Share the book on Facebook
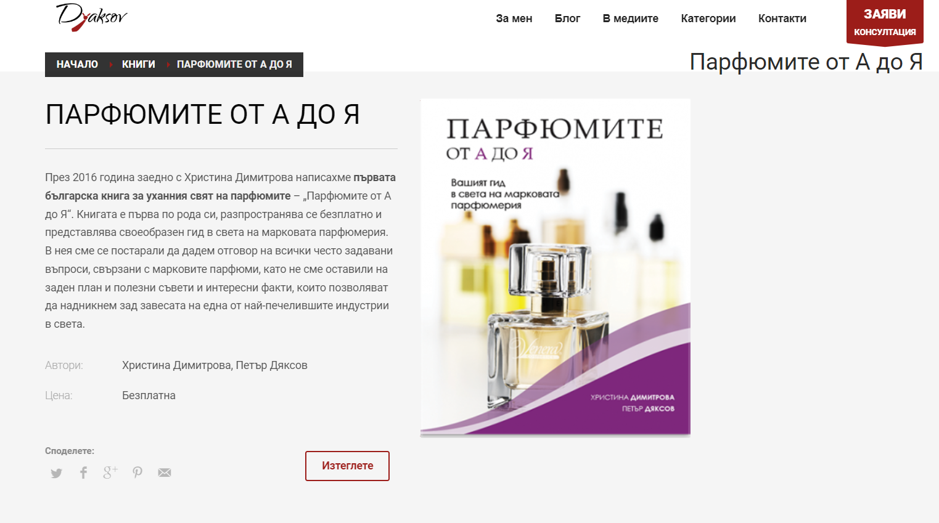The height and width of the screenshot is (523, 939). [x=83, y=472]
